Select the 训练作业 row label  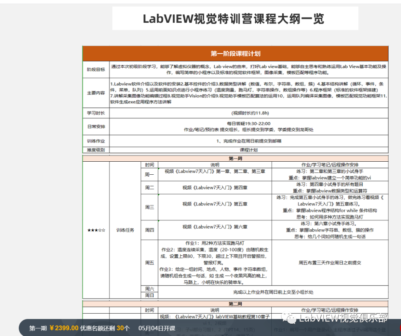click(96, 141)
